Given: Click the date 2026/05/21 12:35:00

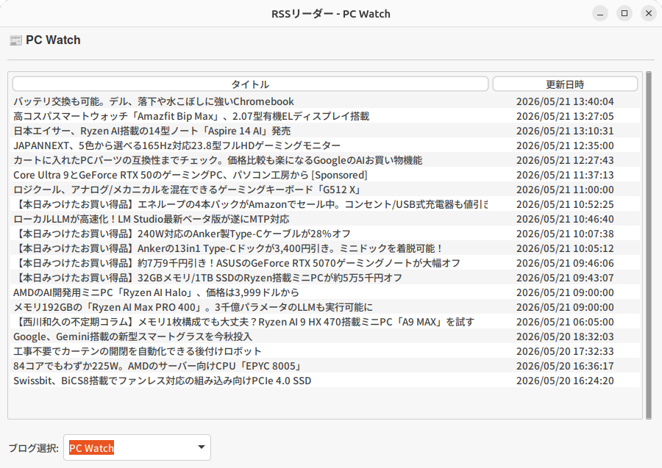Looking at the screenshot, I should (565, 145).
